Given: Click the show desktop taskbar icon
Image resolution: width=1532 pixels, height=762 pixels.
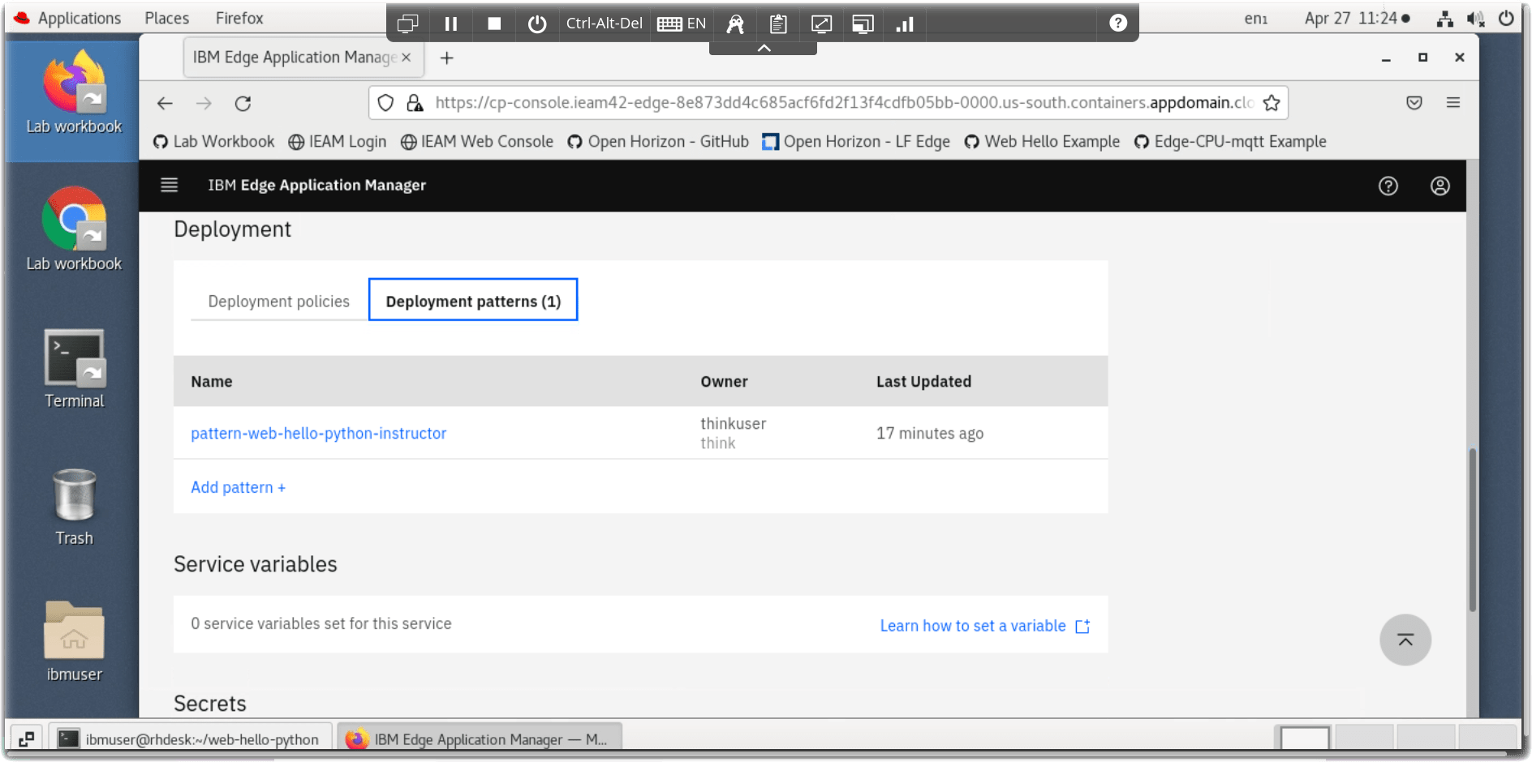Looking at the screenshot, I should click(26, 739).
